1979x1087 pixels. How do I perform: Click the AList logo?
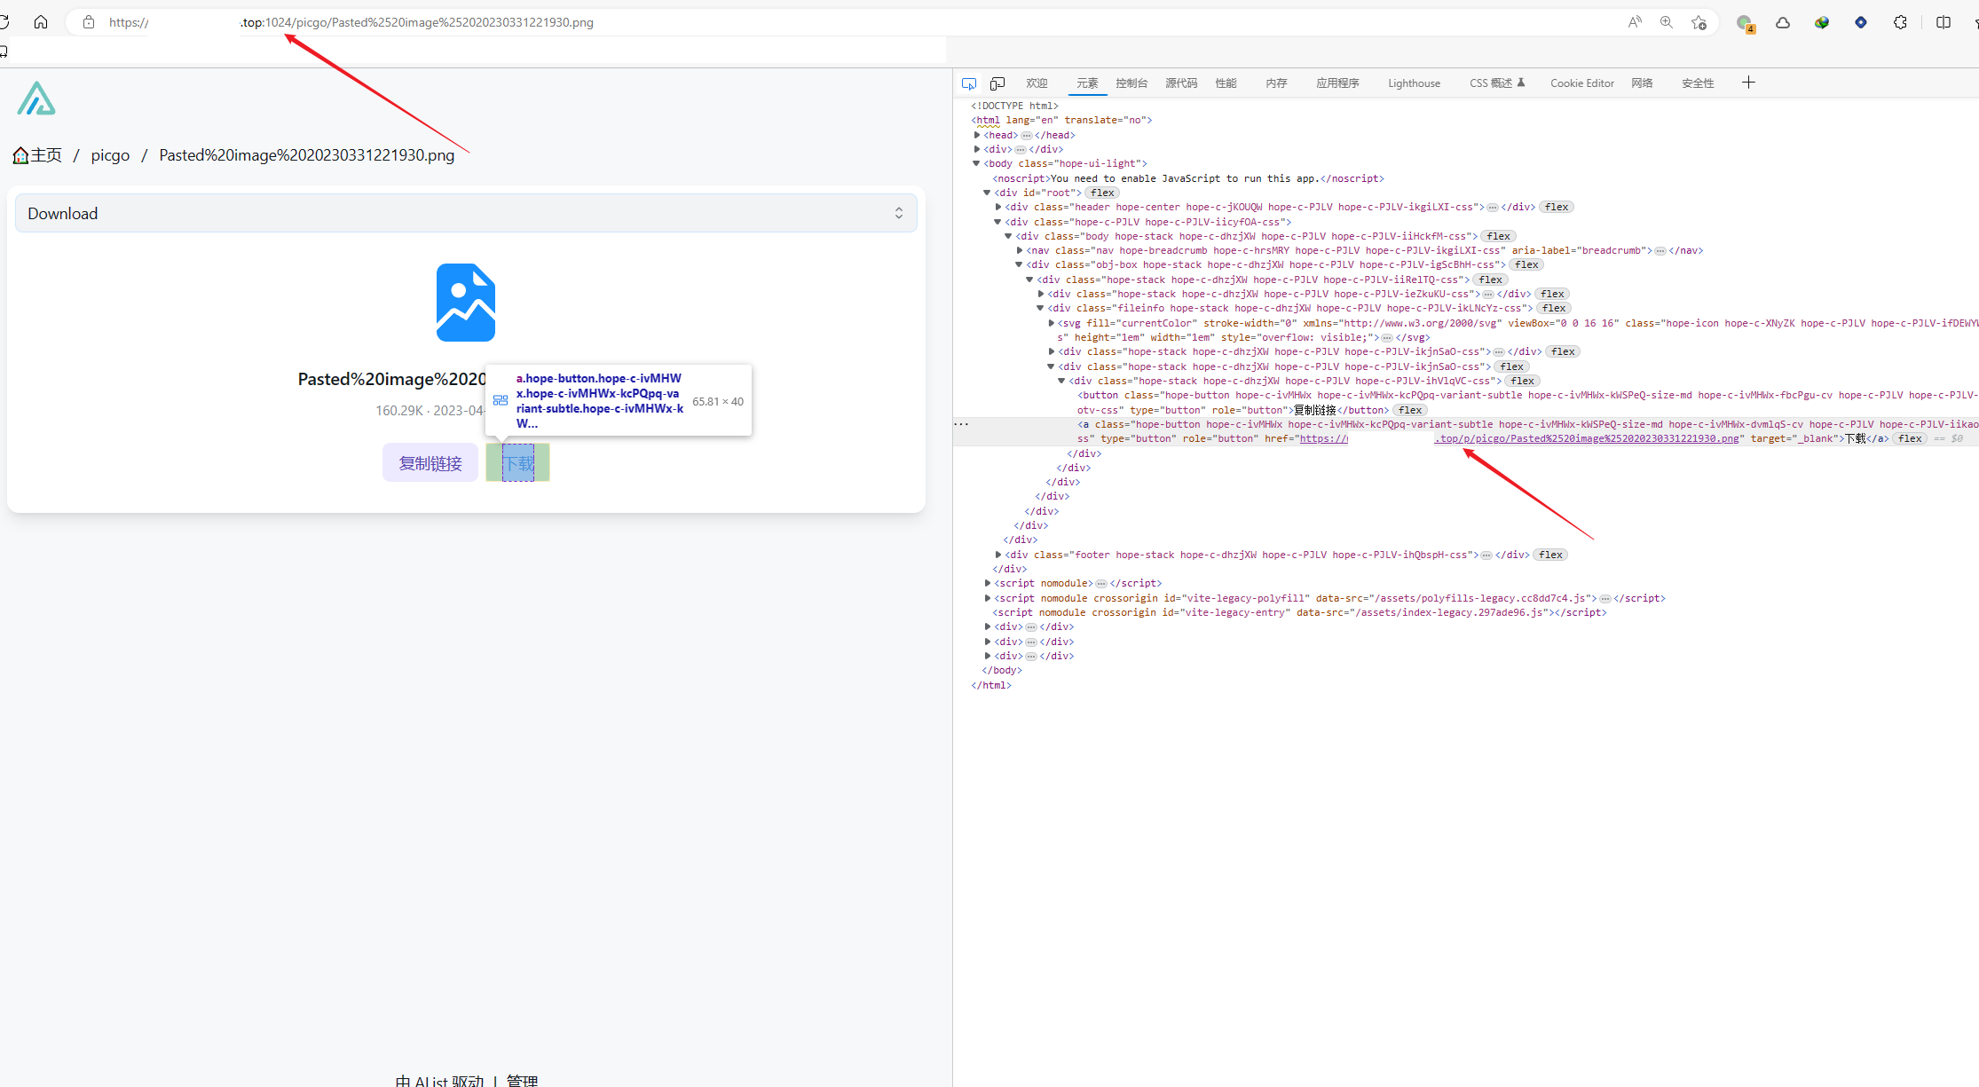36,98
